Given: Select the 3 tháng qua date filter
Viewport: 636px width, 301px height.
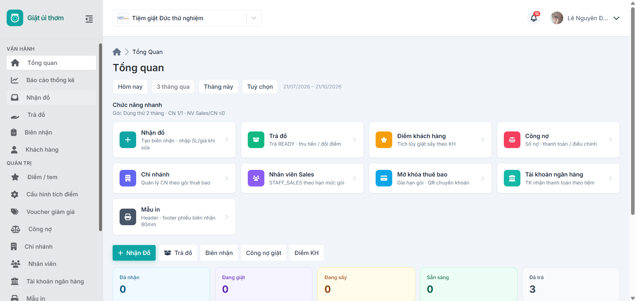Looking at the screenshot, I should pyautogui.click(x=173, y=86).
